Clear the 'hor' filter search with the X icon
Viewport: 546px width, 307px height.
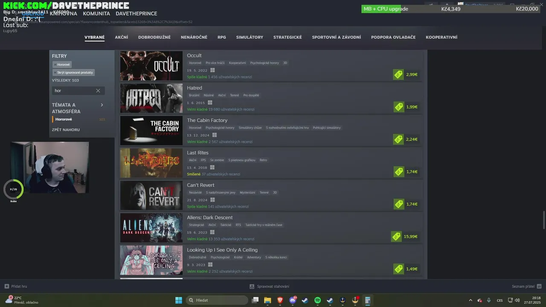click(98, 91)
